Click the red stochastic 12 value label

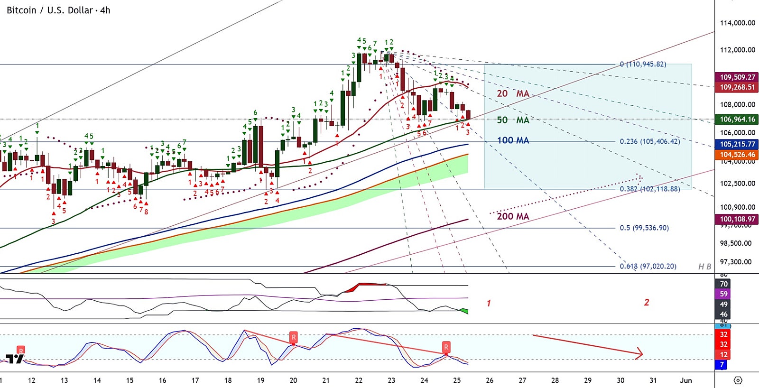[x=723, y=355]
